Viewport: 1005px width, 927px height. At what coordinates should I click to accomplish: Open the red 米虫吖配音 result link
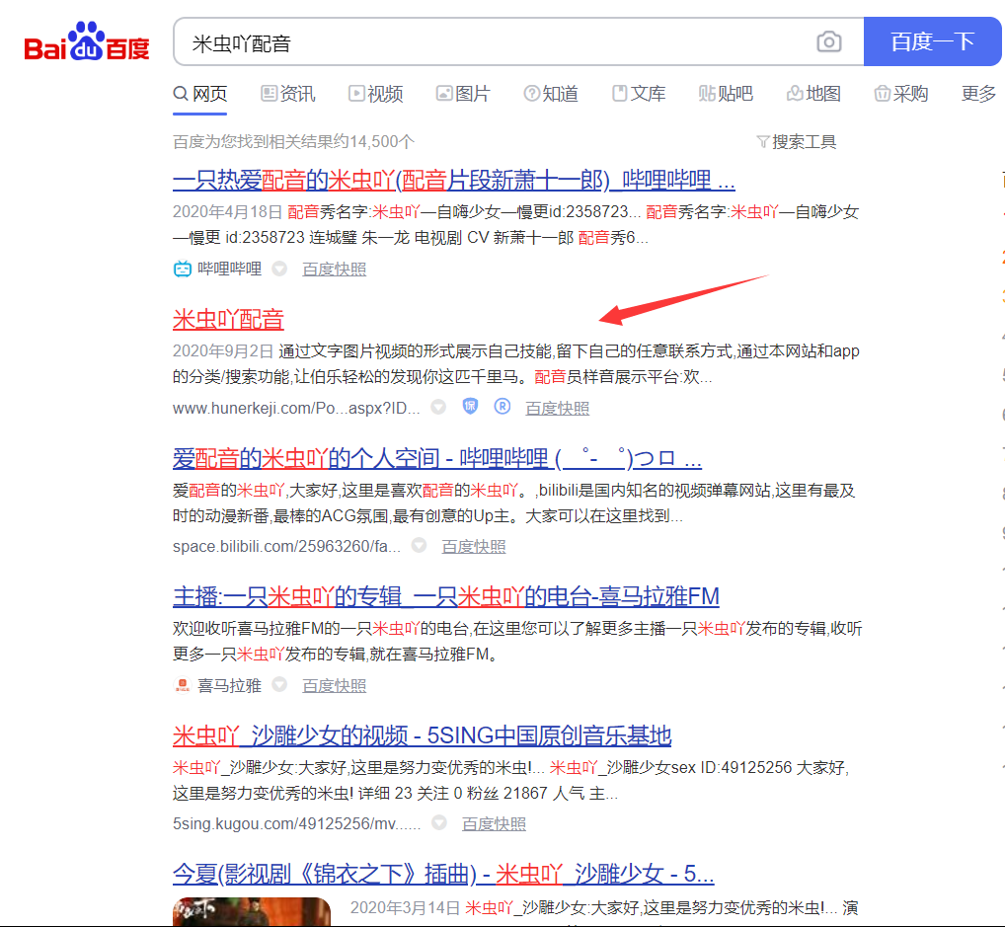228,319
